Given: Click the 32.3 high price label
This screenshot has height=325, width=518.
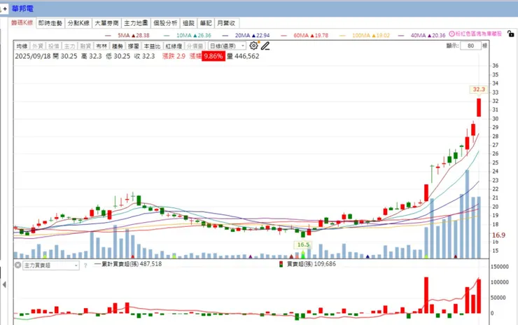Looking at the screenshot, I should (x=479, y=89).
